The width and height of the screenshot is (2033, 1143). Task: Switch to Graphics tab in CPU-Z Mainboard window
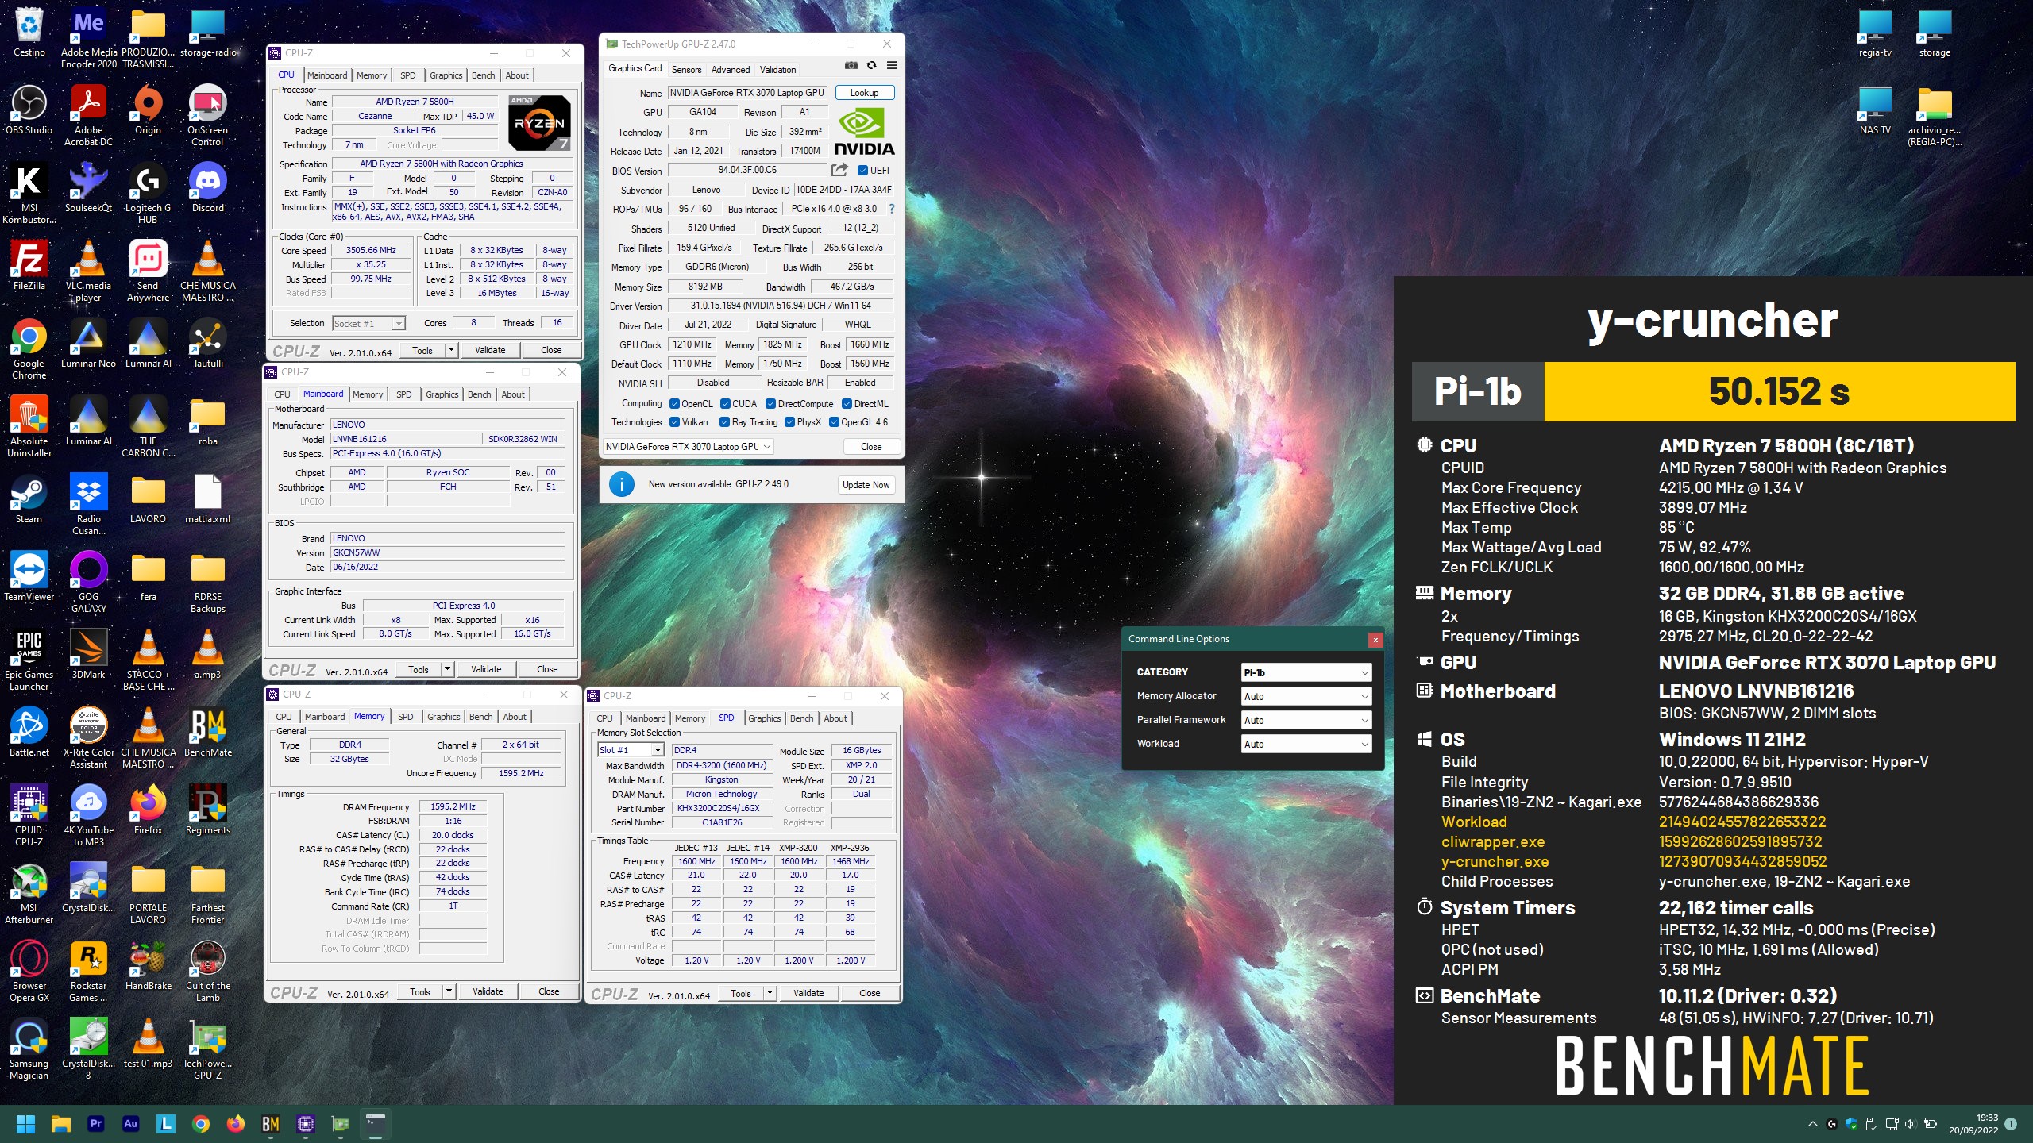point(442,394)
